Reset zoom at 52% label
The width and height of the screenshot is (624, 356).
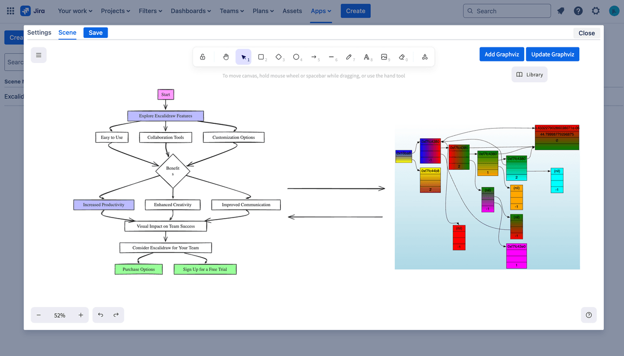click(60, 315)
